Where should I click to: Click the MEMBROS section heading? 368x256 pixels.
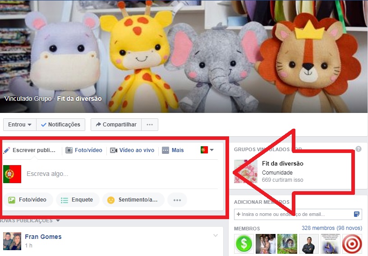[x=247, y=229]
